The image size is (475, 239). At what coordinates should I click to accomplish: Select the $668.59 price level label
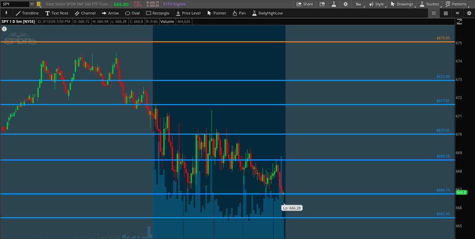(443, 156)
